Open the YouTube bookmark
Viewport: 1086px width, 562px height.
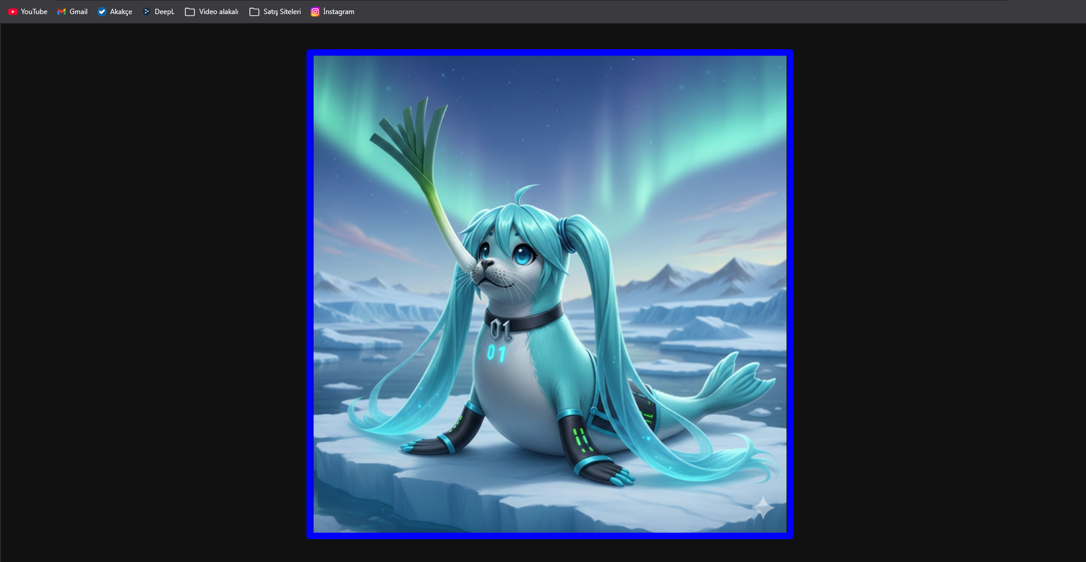28,12
